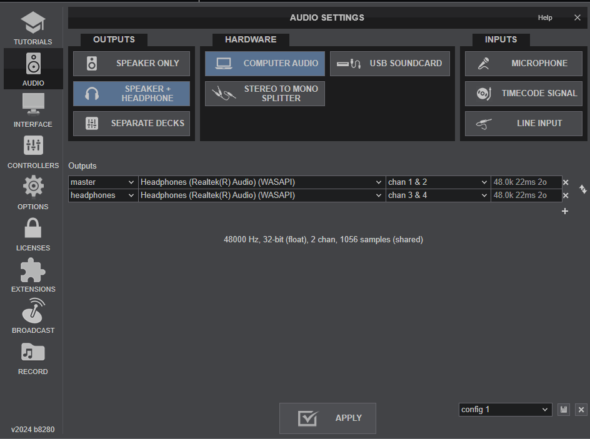The width and height of the screenshot is (590, 439).
Task: Enable Timecode Signal input
Action: pos(523,94)
